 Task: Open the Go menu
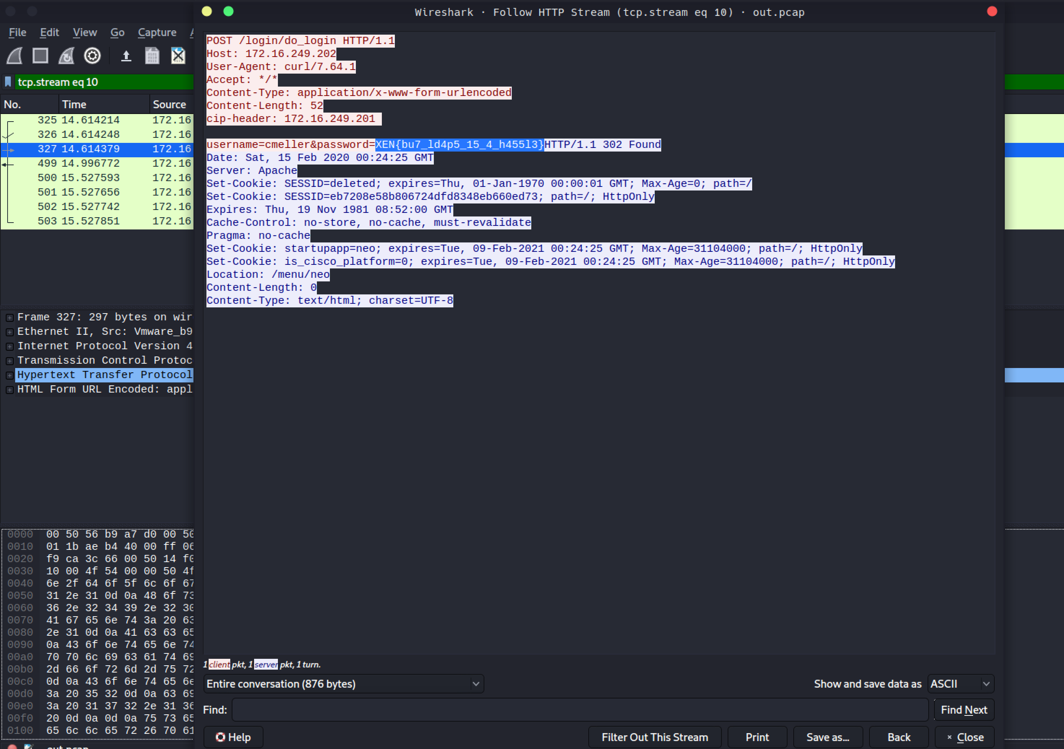click(117, 32)
